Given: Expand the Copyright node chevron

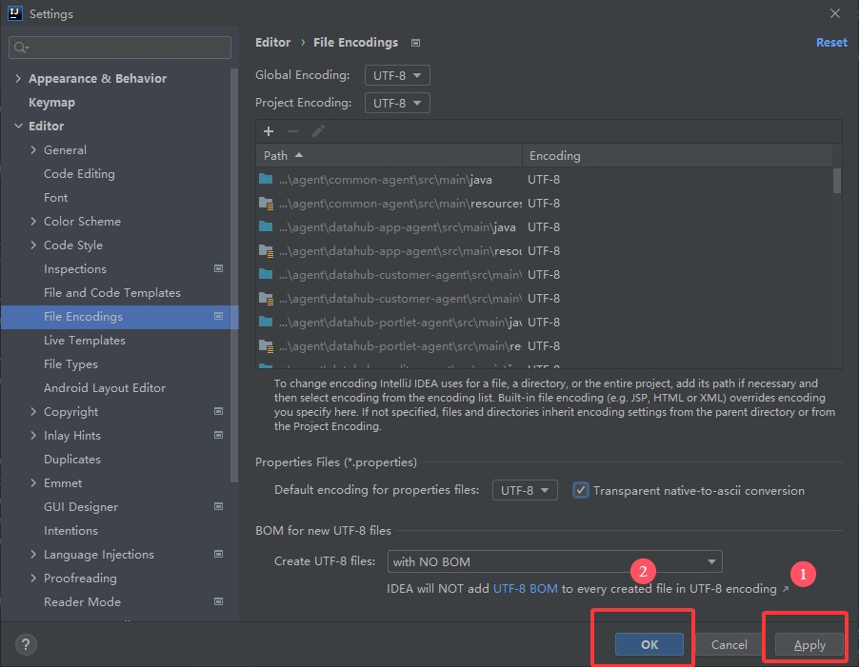Looking at the screenshot, I should click(33, 411).
